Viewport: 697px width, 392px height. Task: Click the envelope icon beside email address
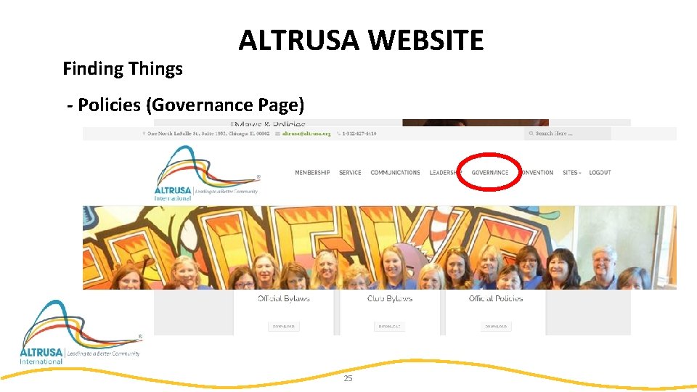pyautogui.click(x=278, y=134)
